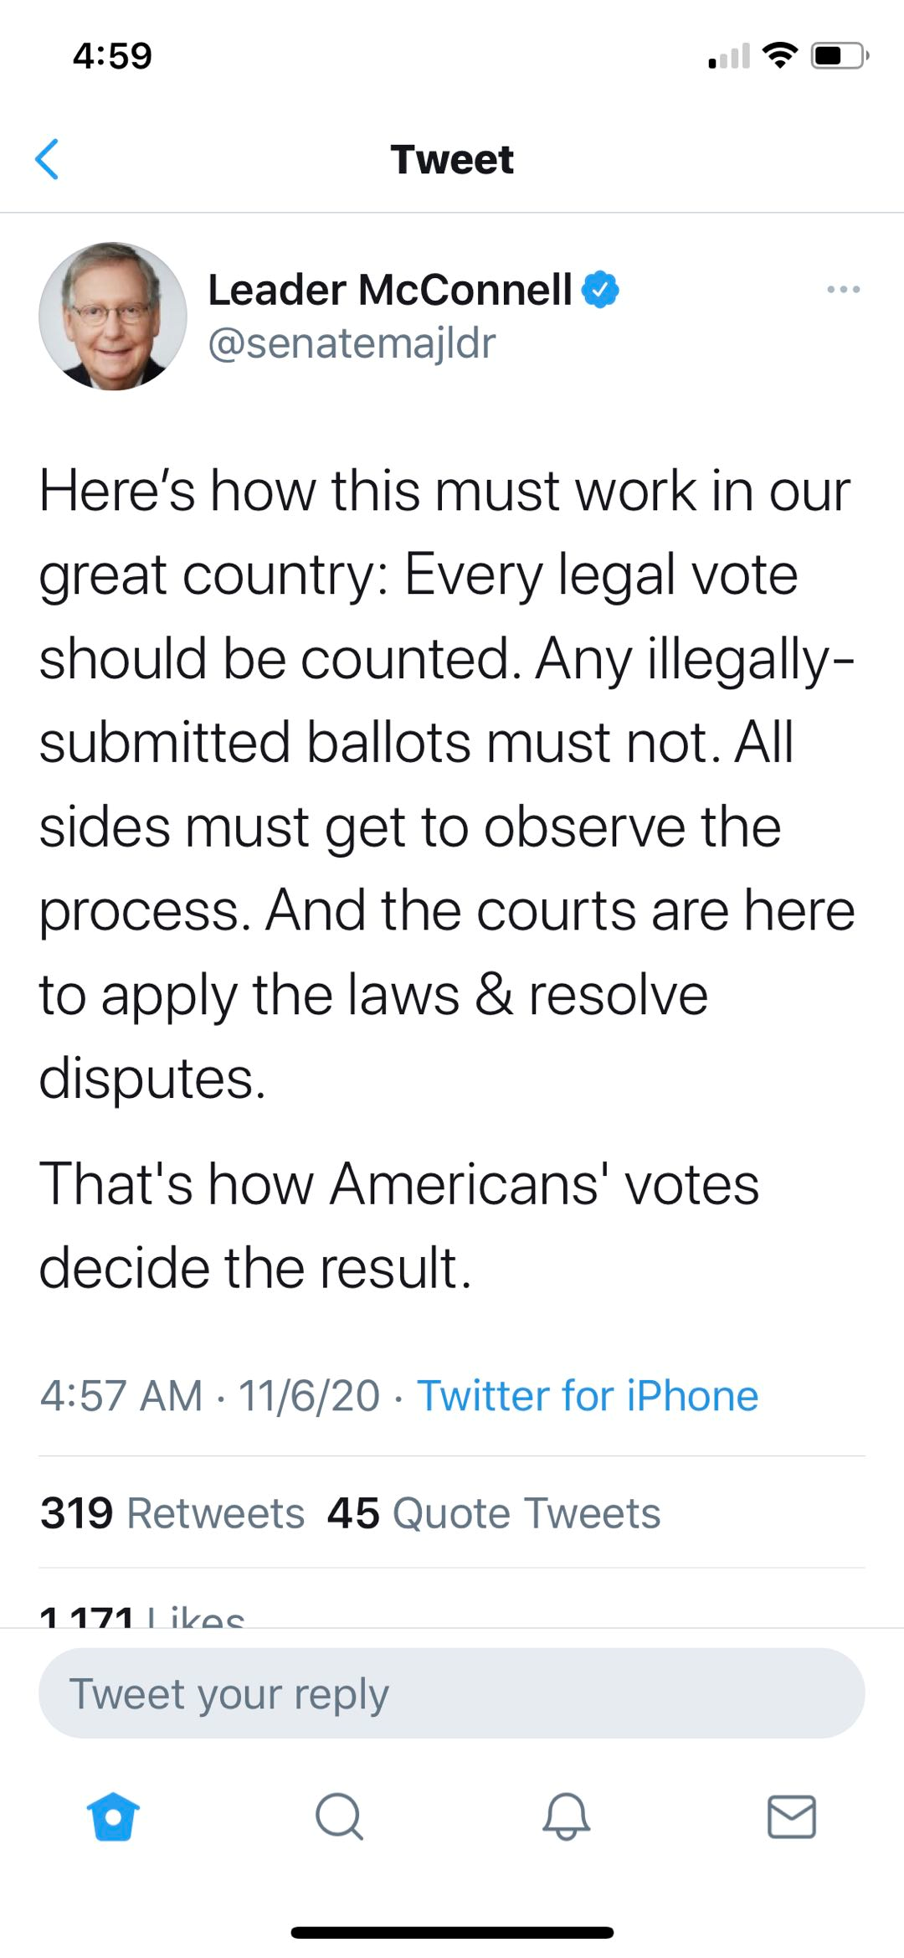
Task: Open the Notifications bell tab
Action: [566, 1816]
